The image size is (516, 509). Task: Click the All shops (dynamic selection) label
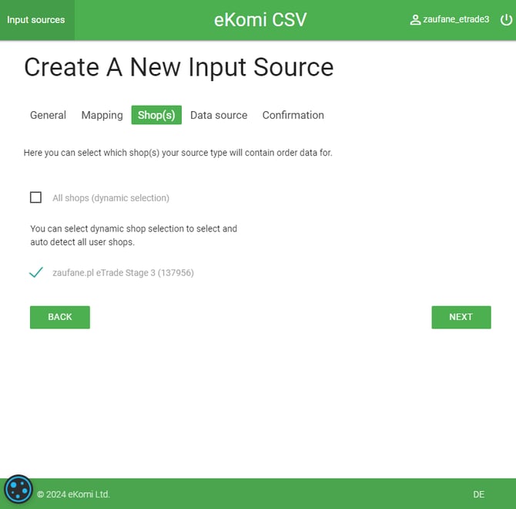pos(110,198)
